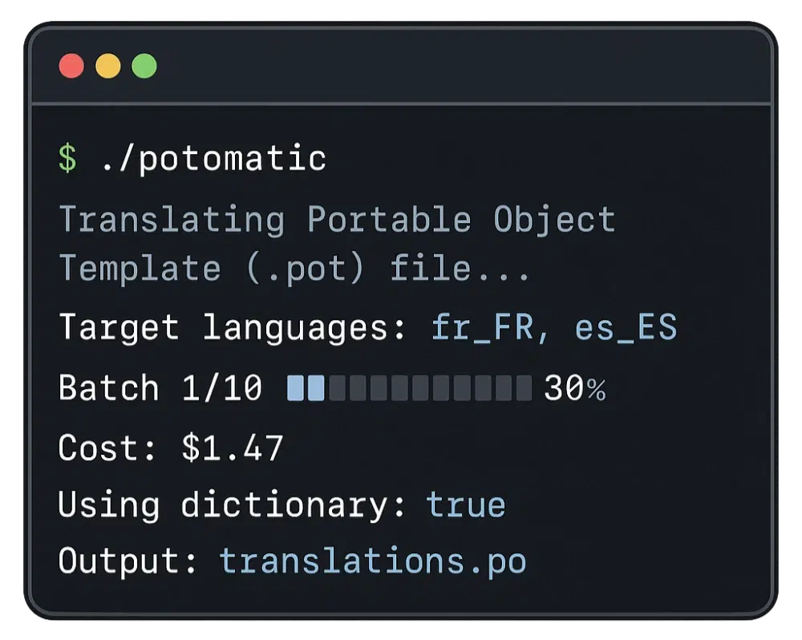802x640 pixels.
Task: Click the 30% progress percentage
Action: click(x=574, y=389)
